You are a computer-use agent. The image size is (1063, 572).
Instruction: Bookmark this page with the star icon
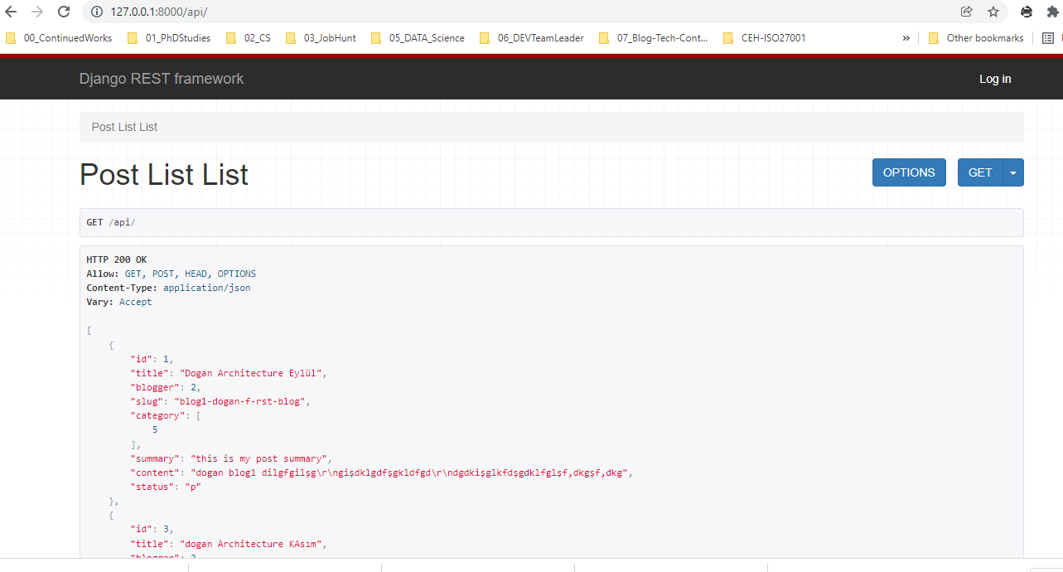(x=993, y=12)
